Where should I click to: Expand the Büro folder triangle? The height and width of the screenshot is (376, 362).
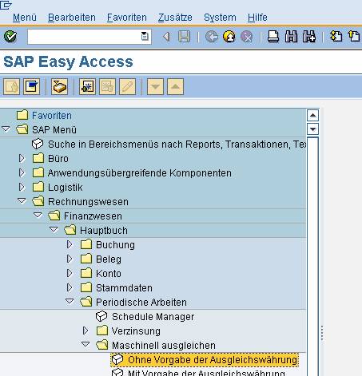coord(22,158)
